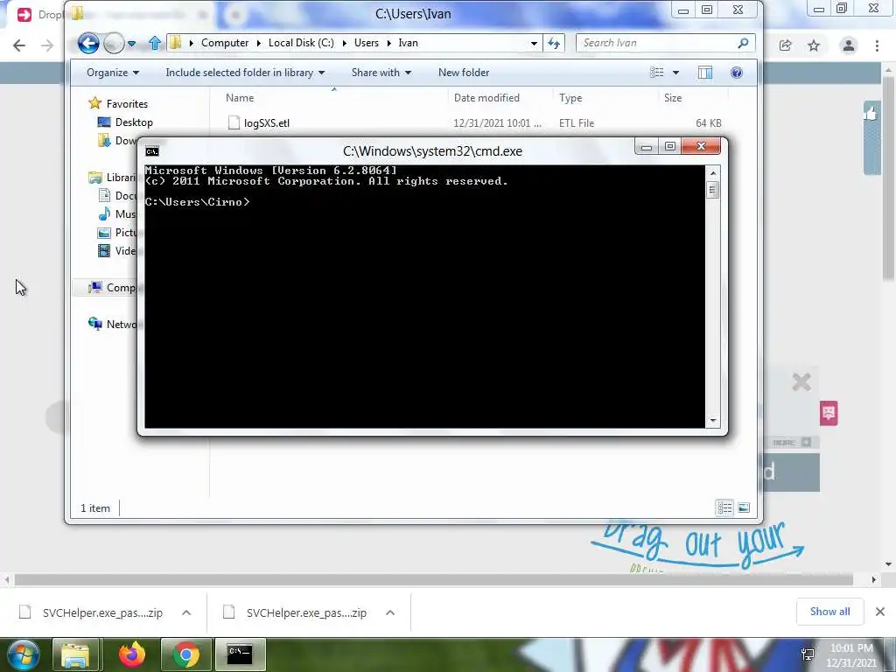The height and width of the screenshot is (672, 896).
Task: Sort by Size column header
Action: tap(673, 98)
